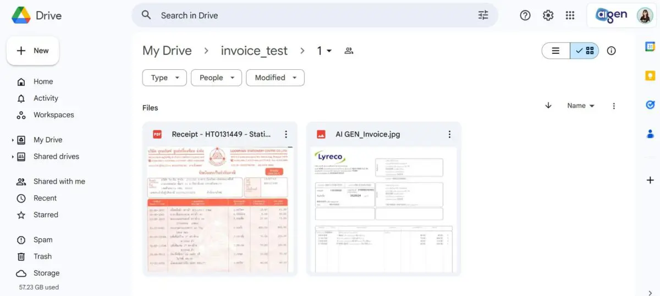Open folder 1 breadcrumb dropdown

(x=324, y=51)
